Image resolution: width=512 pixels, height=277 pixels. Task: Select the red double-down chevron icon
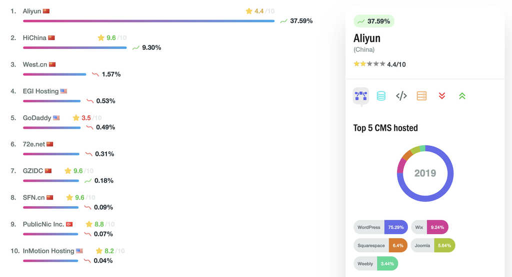click(442, 96)
